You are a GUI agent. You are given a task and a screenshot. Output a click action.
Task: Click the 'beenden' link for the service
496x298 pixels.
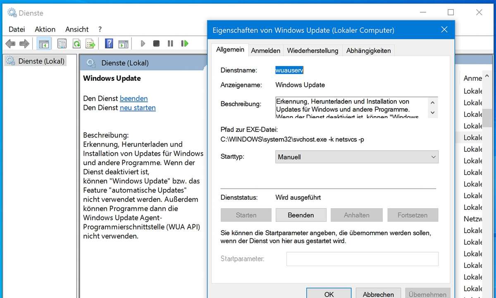click(134, 99)
